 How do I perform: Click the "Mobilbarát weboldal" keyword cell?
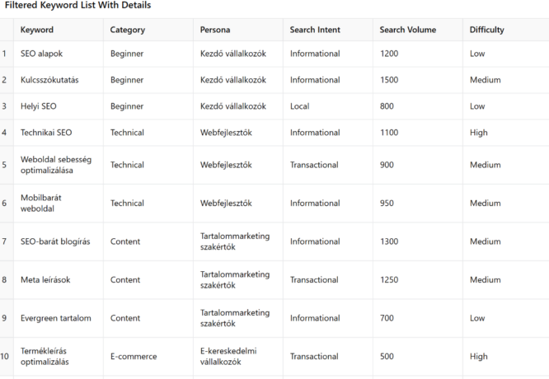tap(41, 204)
